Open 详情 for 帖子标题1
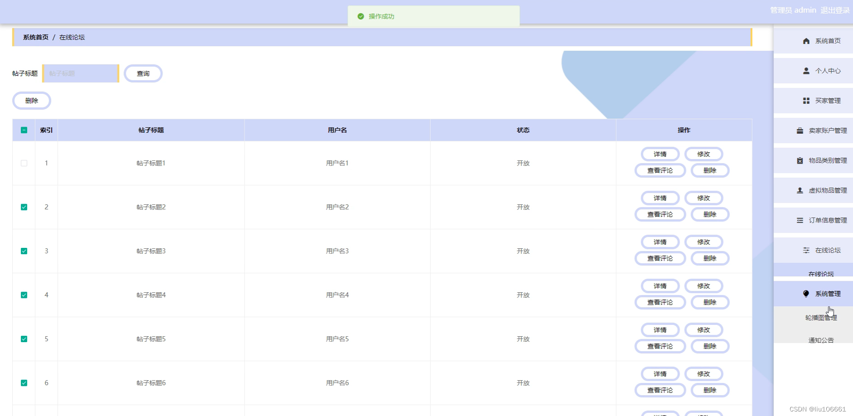The width and height of the screenshot is (853, 416). click(x=660, y=154)
